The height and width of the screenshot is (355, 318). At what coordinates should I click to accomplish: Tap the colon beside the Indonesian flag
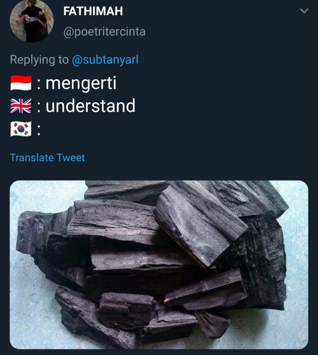click(x=38, y=84)
